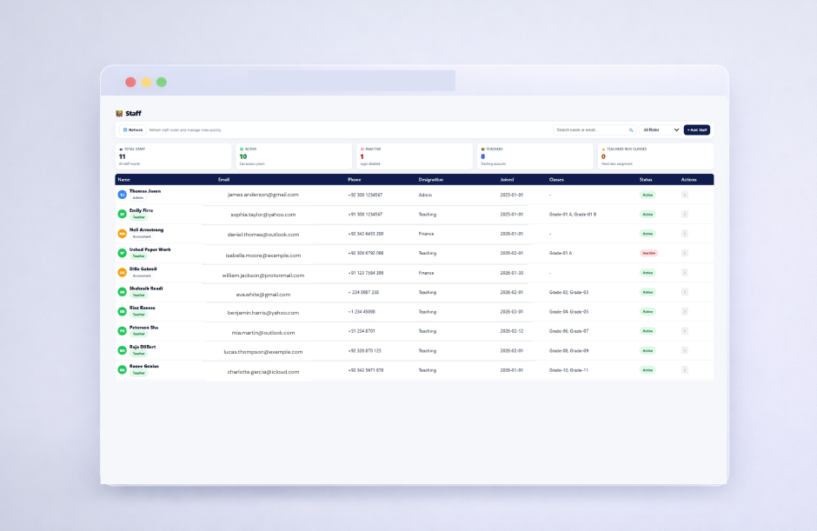Image resolution: width=817 pixels, height=531 pixels.
Task: Open actions menu for Riaz Raeese row
Action: pos(685,312)
